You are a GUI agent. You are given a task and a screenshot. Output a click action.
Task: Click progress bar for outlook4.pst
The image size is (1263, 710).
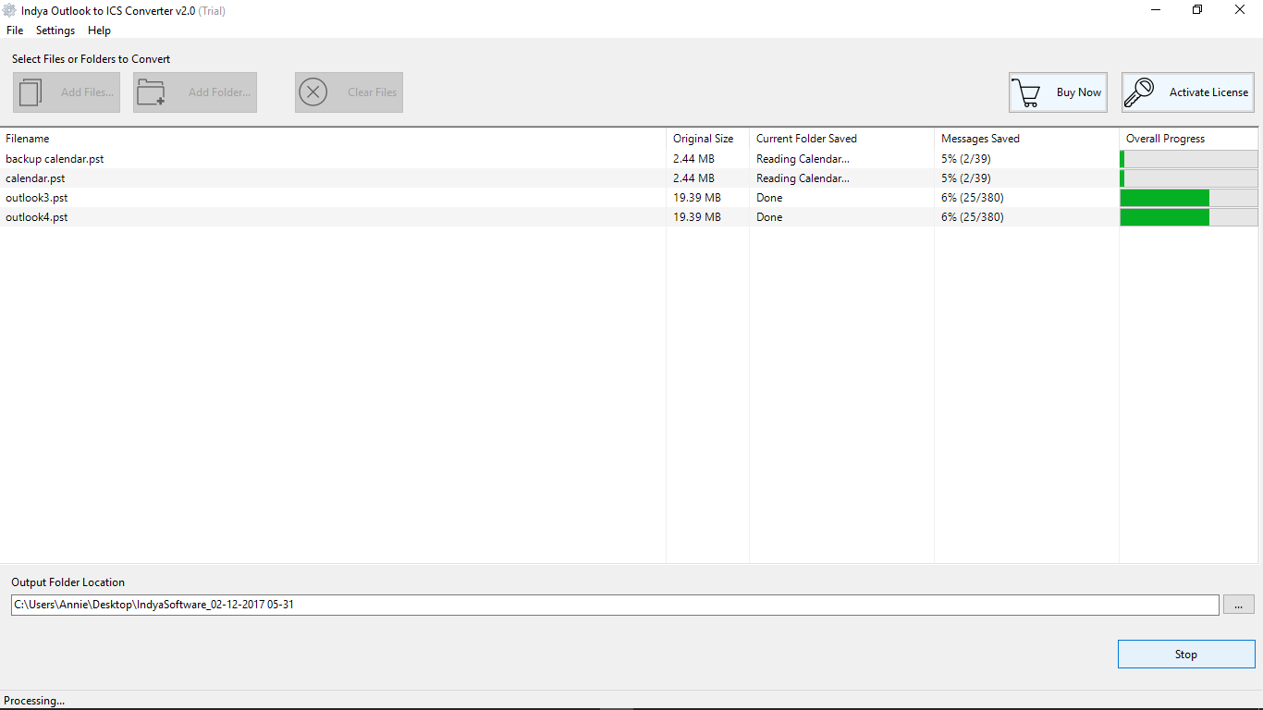(1189, 217)
